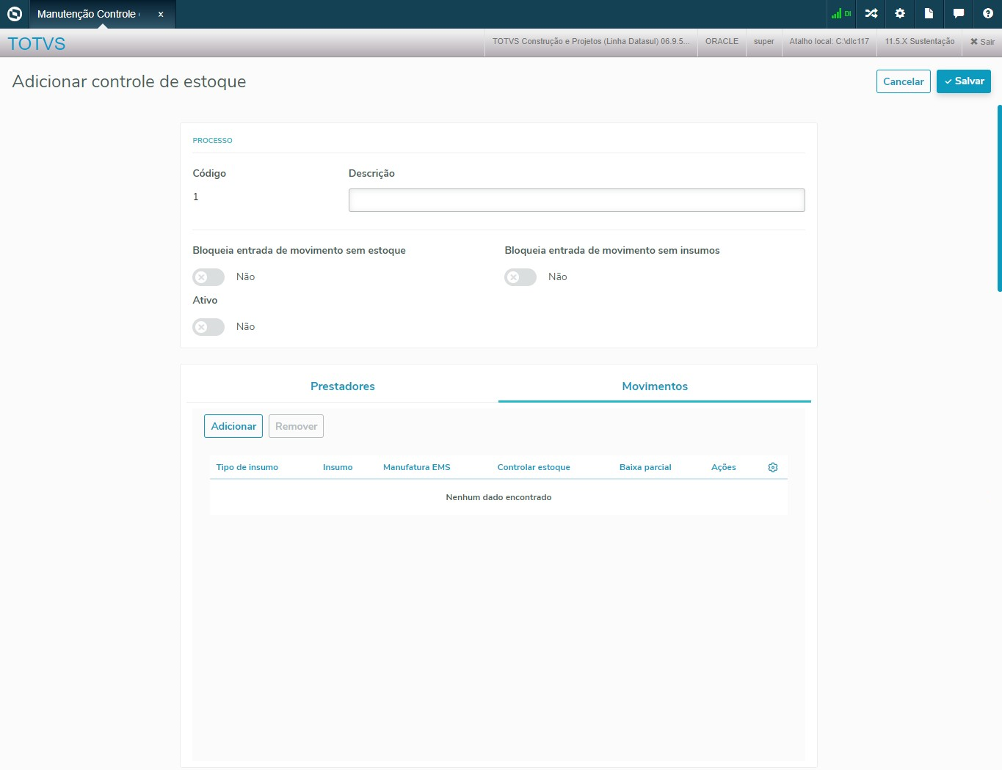Click the Baixa parcial column header
Screen dimensions: 1002x770
tap(645, 467)
